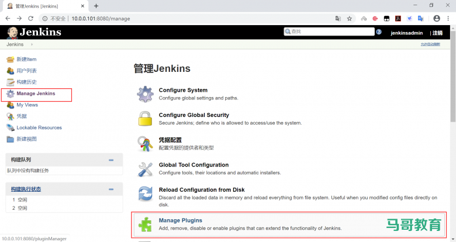Click the 新建视图 folder icon
This screenshot has width=456, height=242.
tap(10, 139)
